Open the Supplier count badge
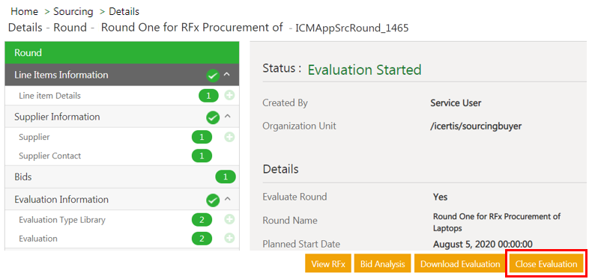The width and height of the screenshot is (592, 279). (x=202, y=137)
